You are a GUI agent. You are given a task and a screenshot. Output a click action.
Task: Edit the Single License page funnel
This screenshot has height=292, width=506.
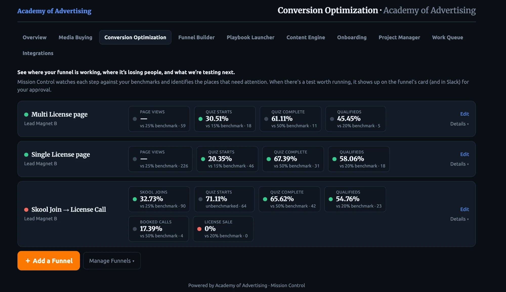click(x=465, y=154)
